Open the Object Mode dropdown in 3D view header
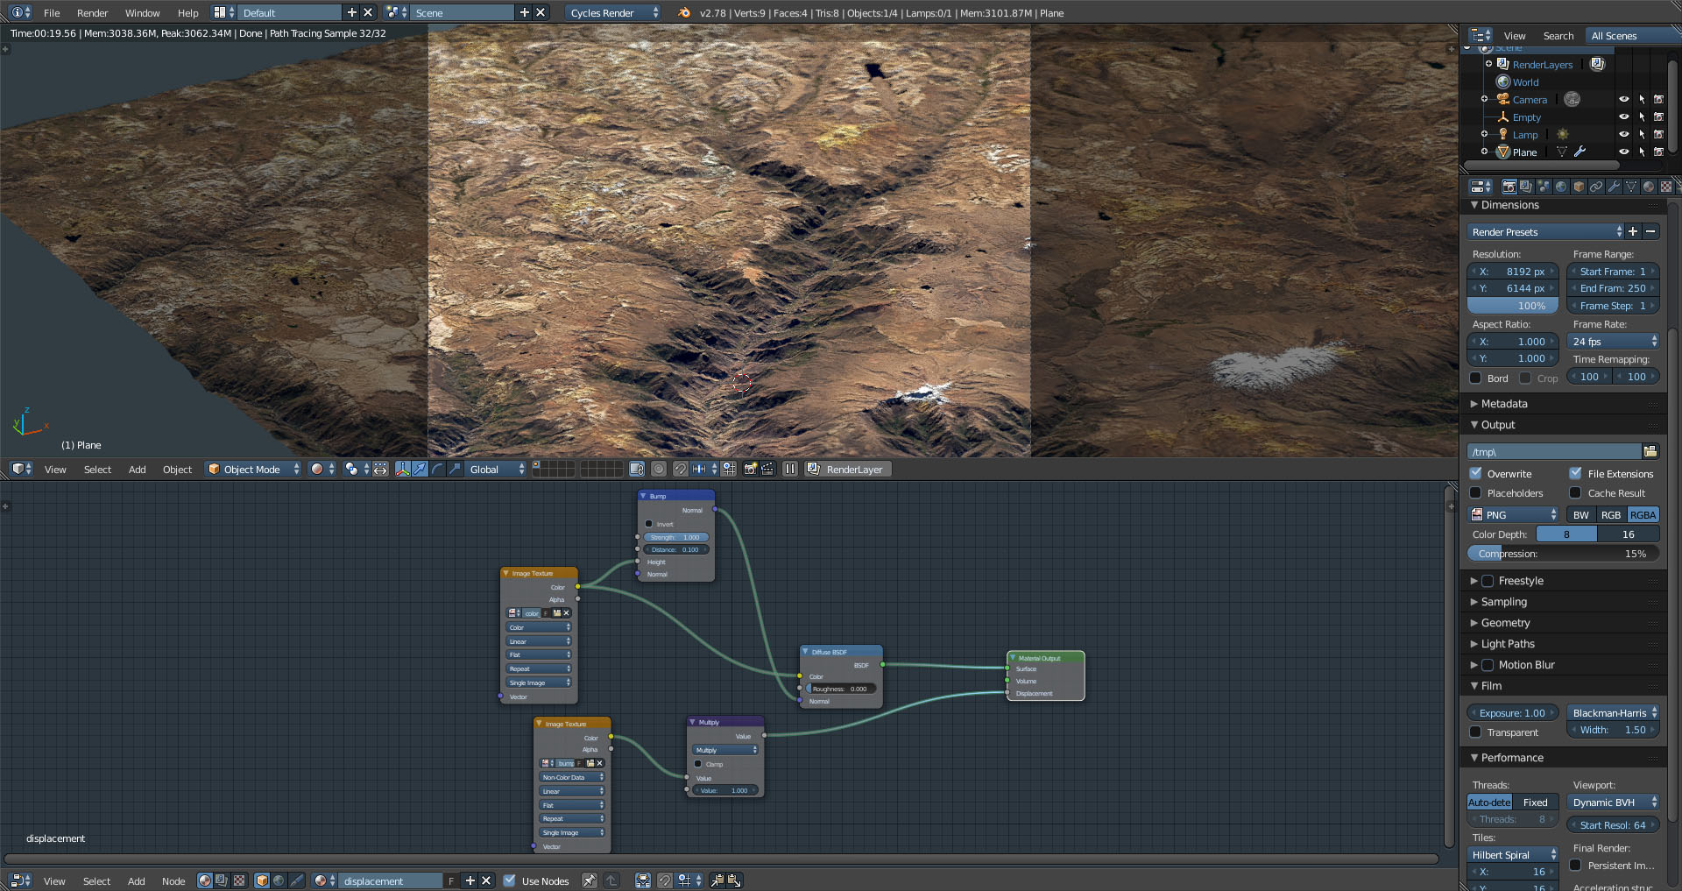This screenshot has width=1682, height=891. (x=252, y=469)
